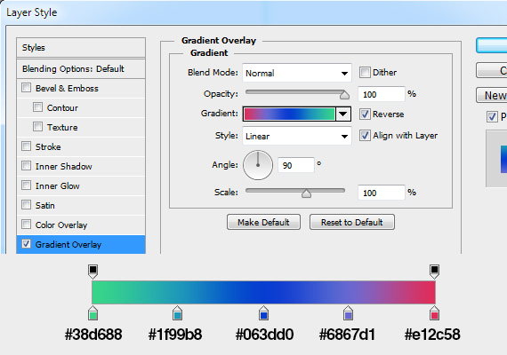Click the angle dial control
The image size is (507, 355).
tap(258, 165)
